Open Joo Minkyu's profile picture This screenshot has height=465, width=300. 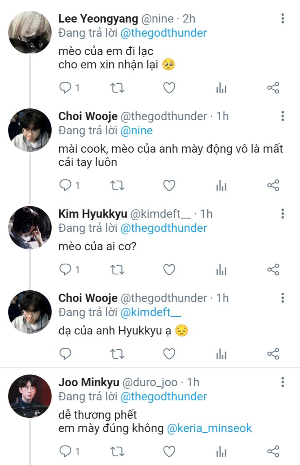30,396
